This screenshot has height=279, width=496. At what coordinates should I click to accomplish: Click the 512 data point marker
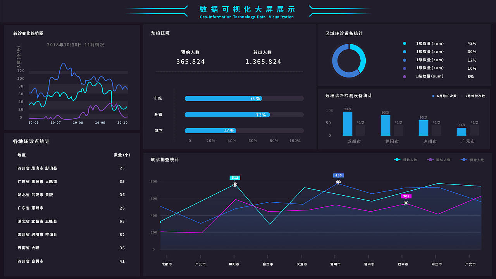click(235, 184)
